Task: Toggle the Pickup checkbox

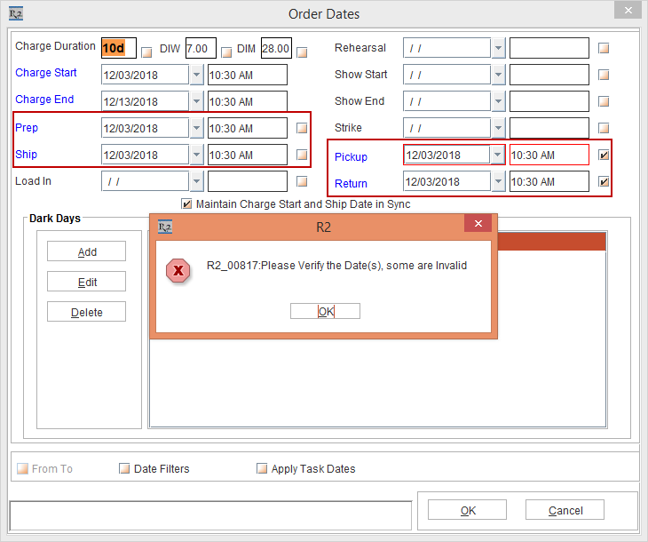Action: coord(604,155)
